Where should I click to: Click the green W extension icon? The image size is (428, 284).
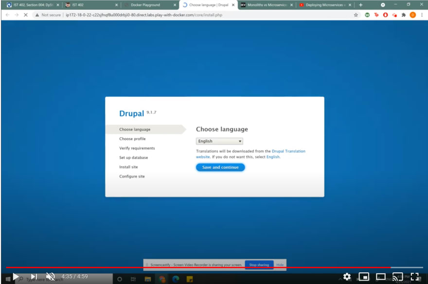click(367, 15)
